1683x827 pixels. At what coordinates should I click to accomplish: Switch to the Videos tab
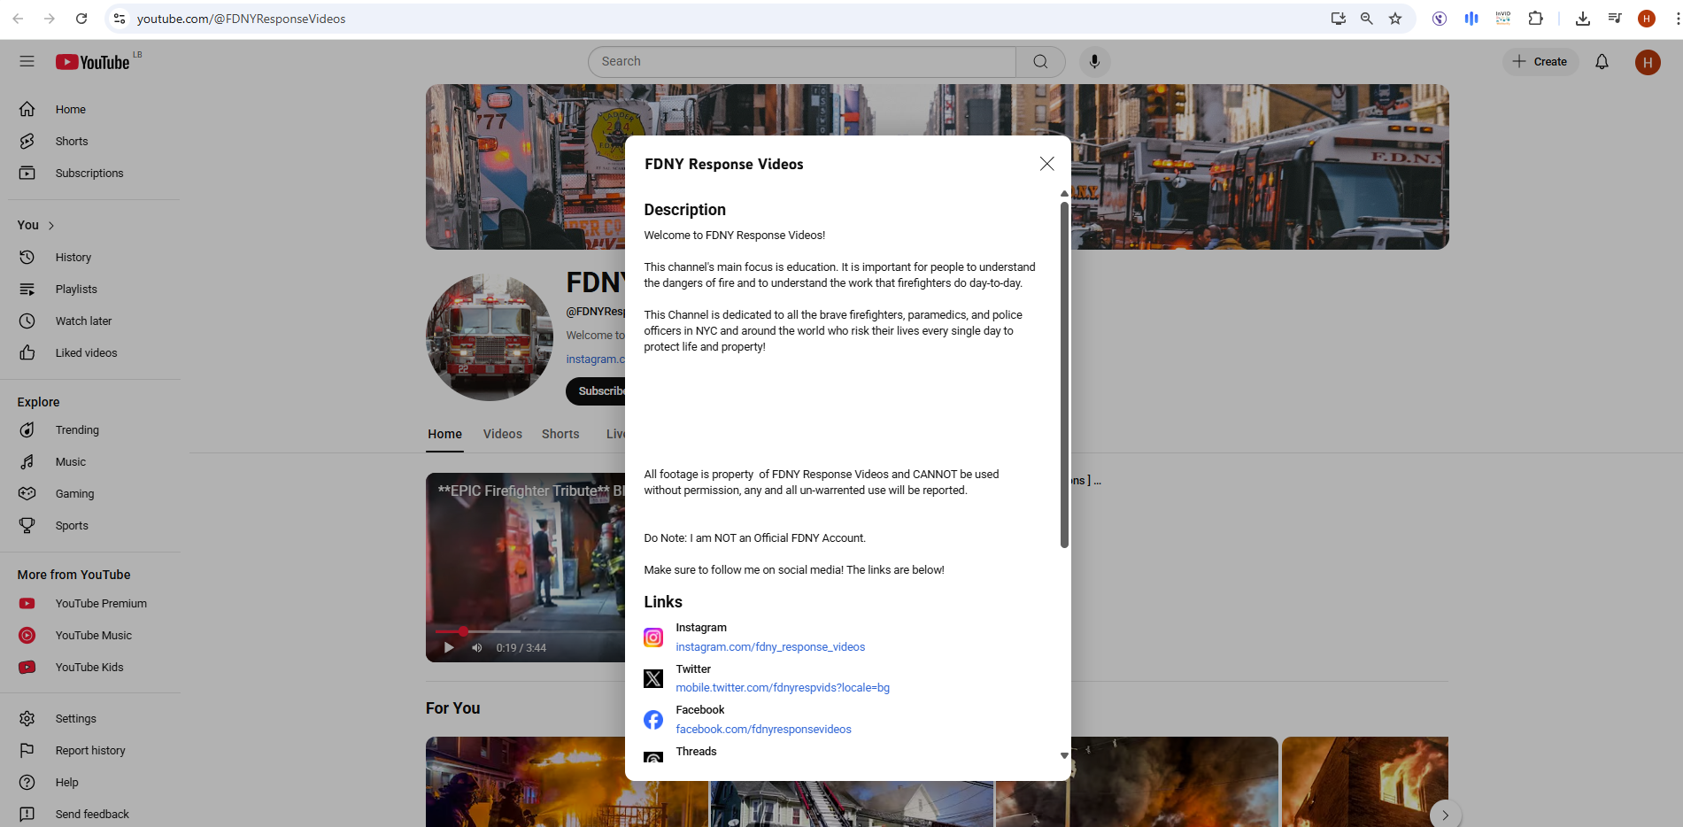pyautogui.click(x=502, y=434)
